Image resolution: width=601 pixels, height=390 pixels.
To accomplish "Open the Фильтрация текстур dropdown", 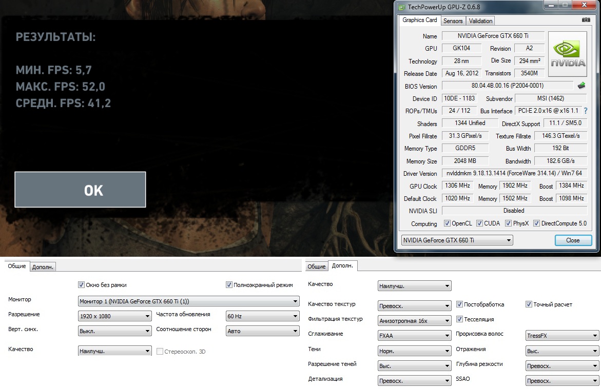I will click(414, 321).
